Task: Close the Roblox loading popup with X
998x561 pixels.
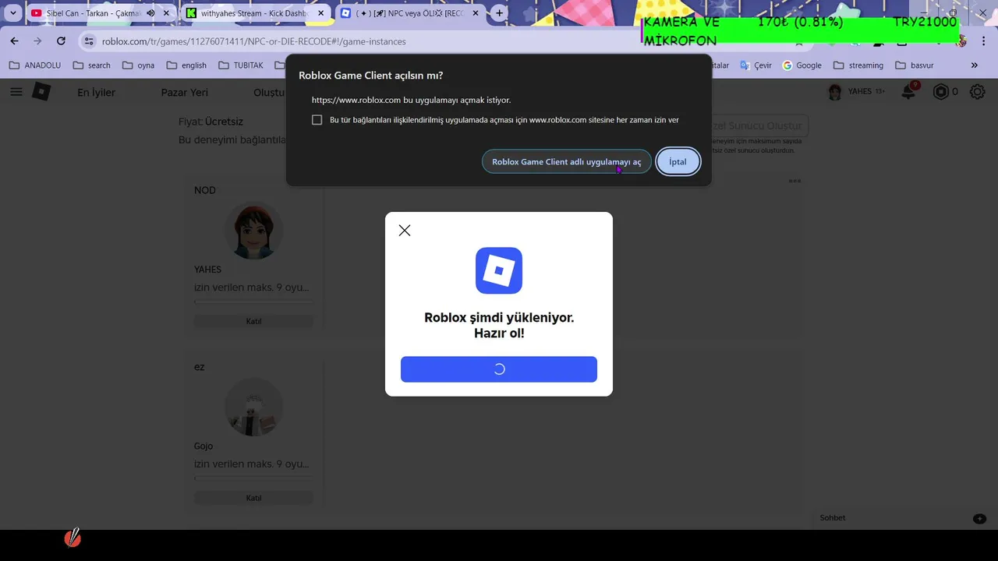Action: click(404, 230)
